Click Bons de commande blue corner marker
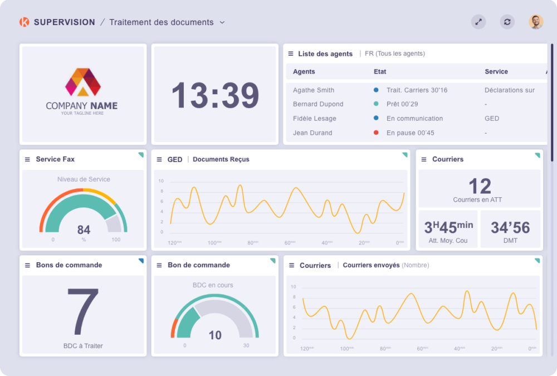Viewport: 557px width, 376px height. point(141,261)
